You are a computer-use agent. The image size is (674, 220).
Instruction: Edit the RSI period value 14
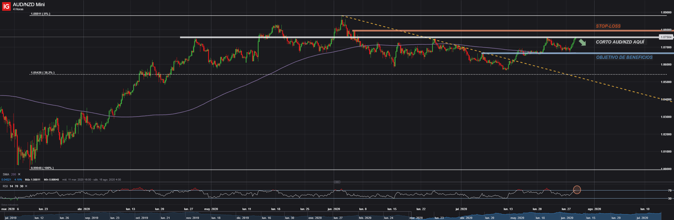coord(11,186)
